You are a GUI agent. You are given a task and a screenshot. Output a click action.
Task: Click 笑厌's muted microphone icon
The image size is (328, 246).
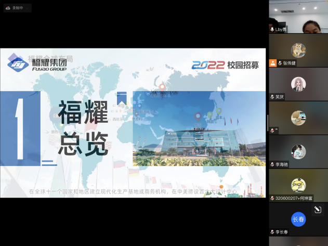tap(272, 97)
